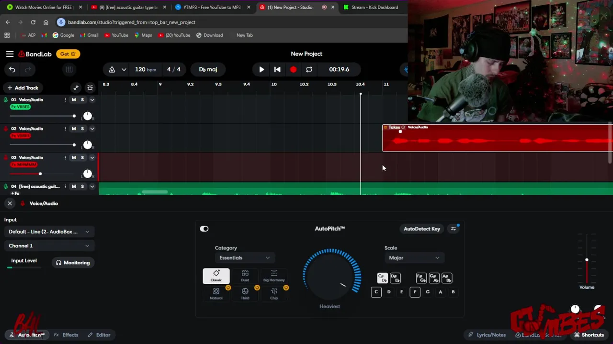Switch to the YTMP3 browser tab
Image resolution: width=613 pixels, height=344 pixels.
click(212, 7)
